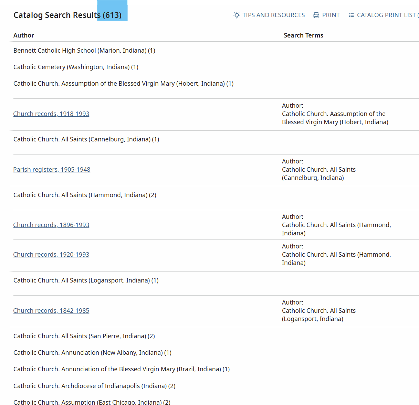This screenshot has width=419, height=405.
Task: Click the lightbulb Tips and Resources icon
Action: point(237,15)
